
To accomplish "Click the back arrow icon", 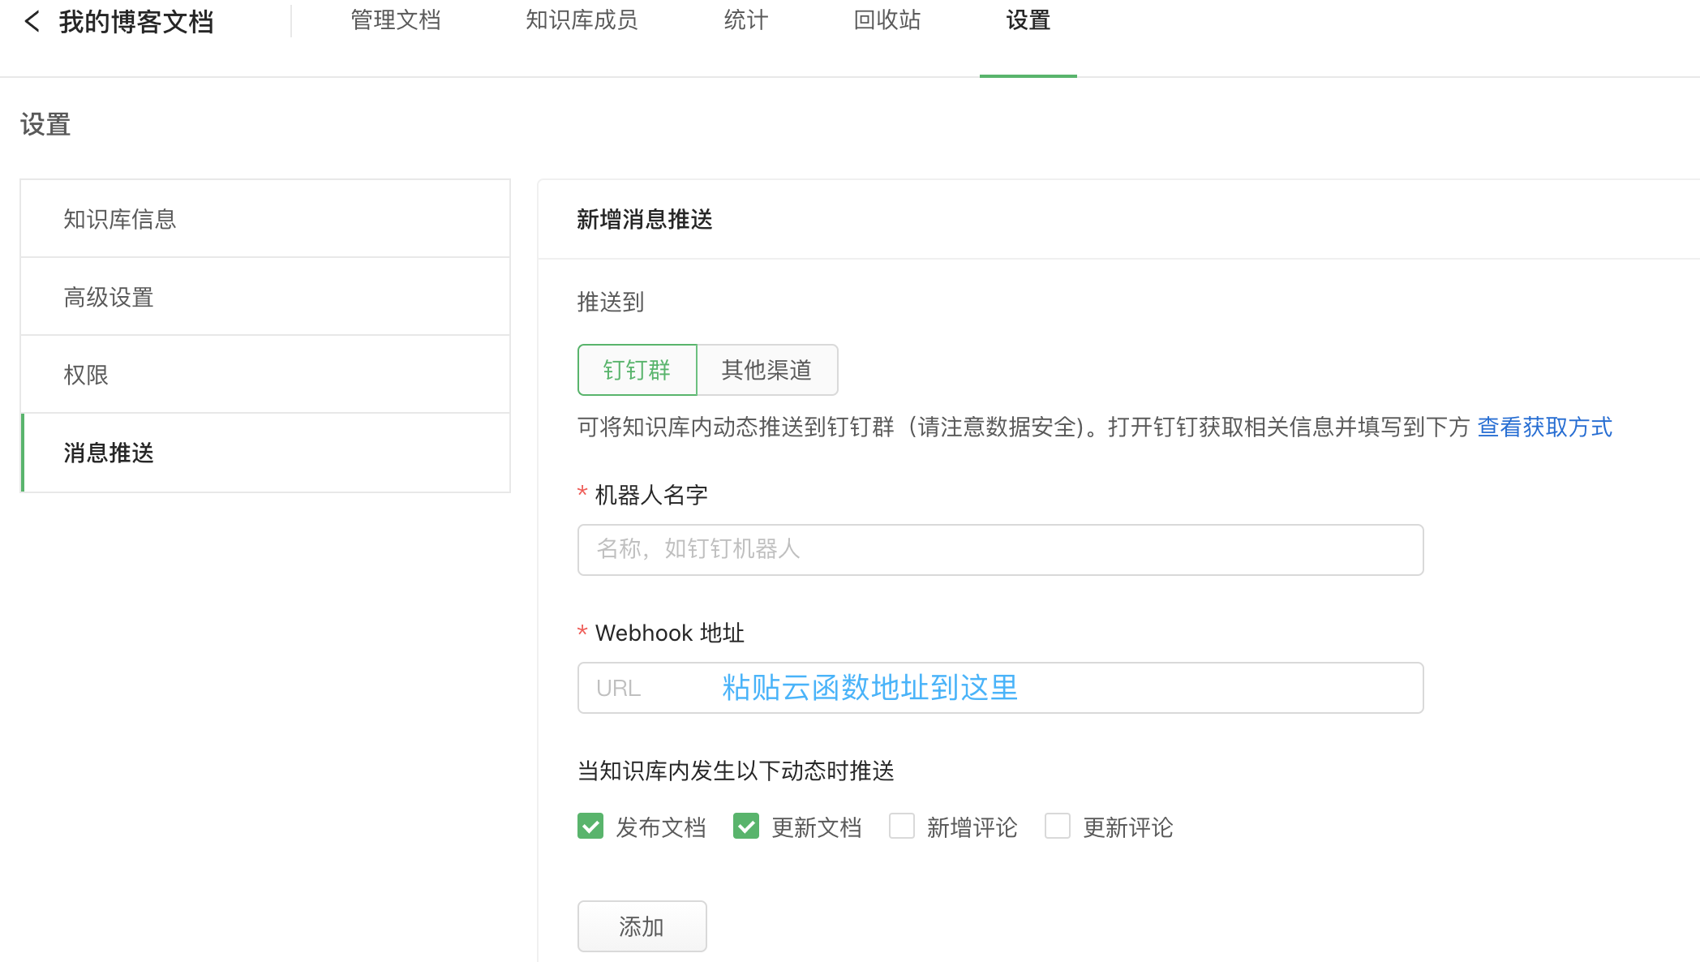I will (32, 21).
